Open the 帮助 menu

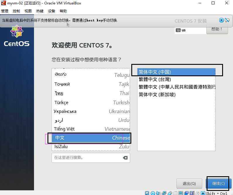click(63, 11)
